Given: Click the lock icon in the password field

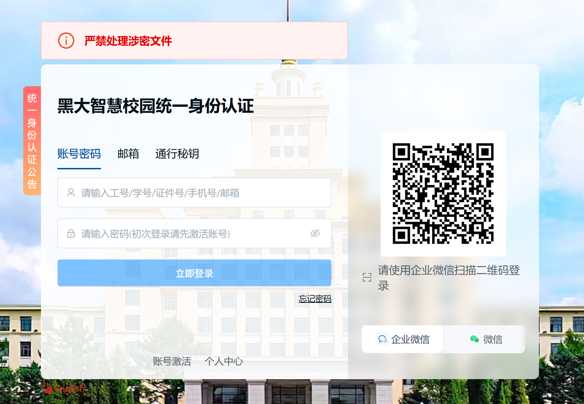Looking at the screenshot, I should point(71,233).
